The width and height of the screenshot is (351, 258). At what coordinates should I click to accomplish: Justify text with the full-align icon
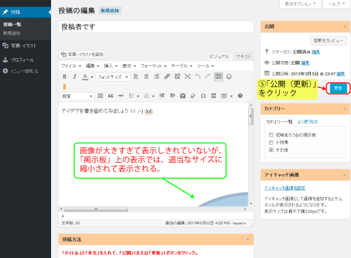100,96
